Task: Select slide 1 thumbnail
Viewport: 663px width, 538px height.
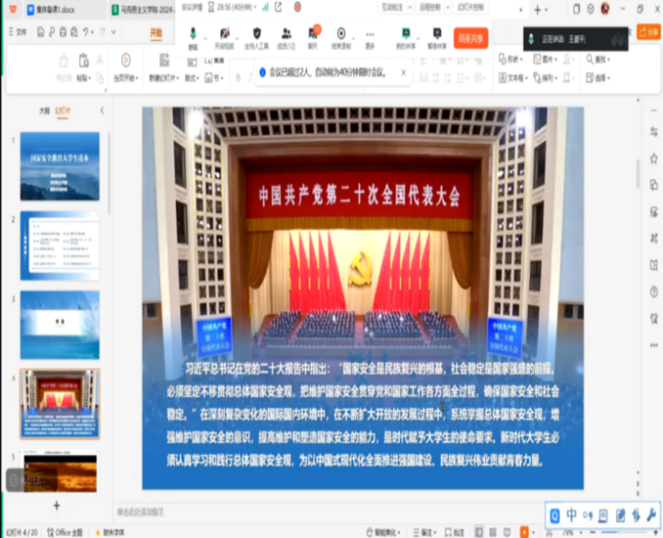Action: pyautogui.click(x=60, y=166)
